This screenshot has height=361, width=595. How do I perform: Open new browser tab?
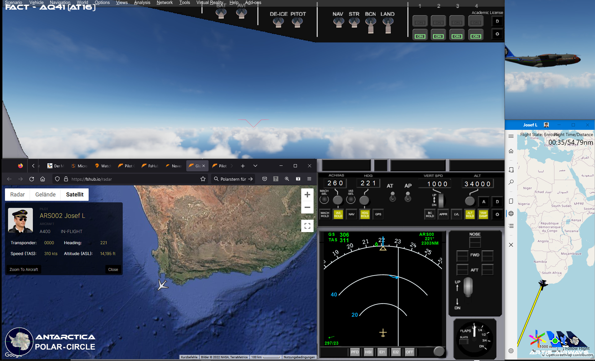[243, 166]
